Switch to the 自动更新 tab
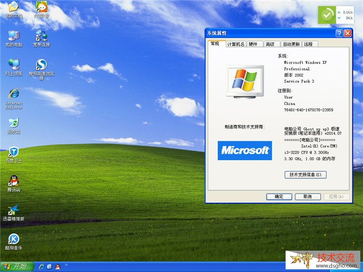 pyautogui.click(x=291, y=44)
